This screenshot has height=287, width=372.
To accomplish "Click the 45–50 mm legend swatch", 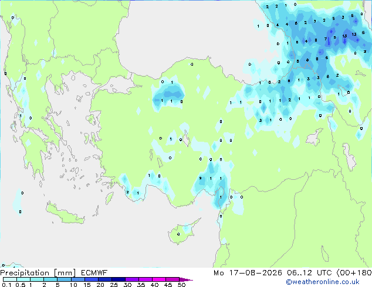I will 173,279.
